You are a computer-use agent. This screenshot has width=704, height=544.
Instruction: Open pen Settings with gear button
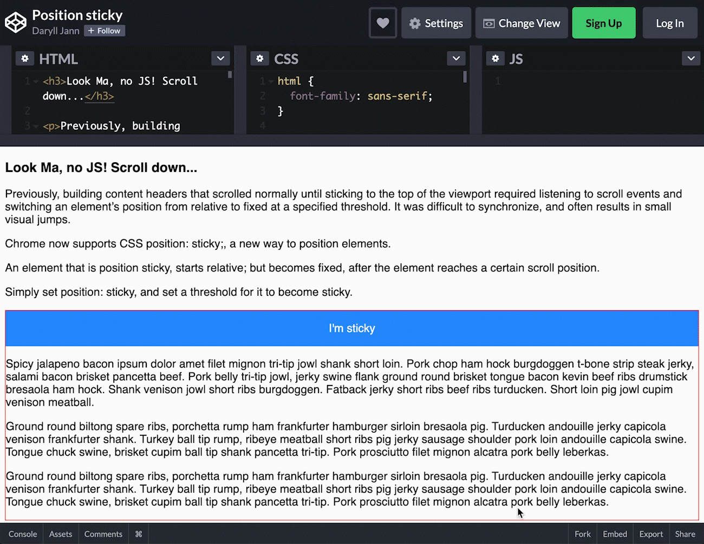[436, 23]
